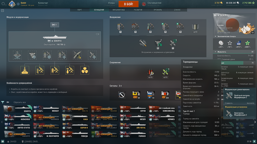Open the chat bubble icon

[3, 141]
